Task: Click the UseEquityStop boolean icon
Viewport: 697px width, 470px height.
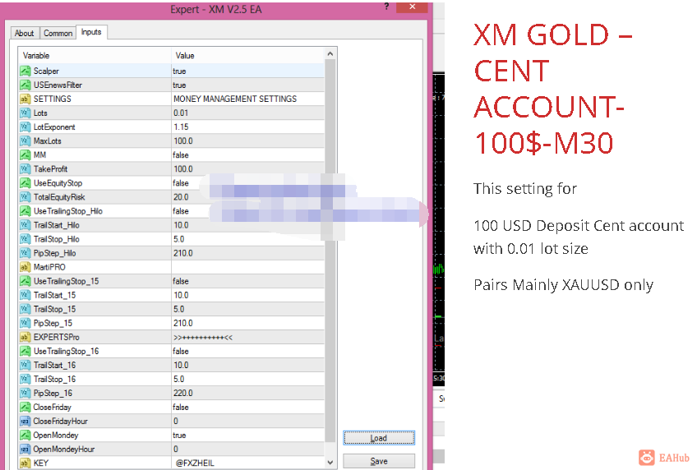Action: 25,183
